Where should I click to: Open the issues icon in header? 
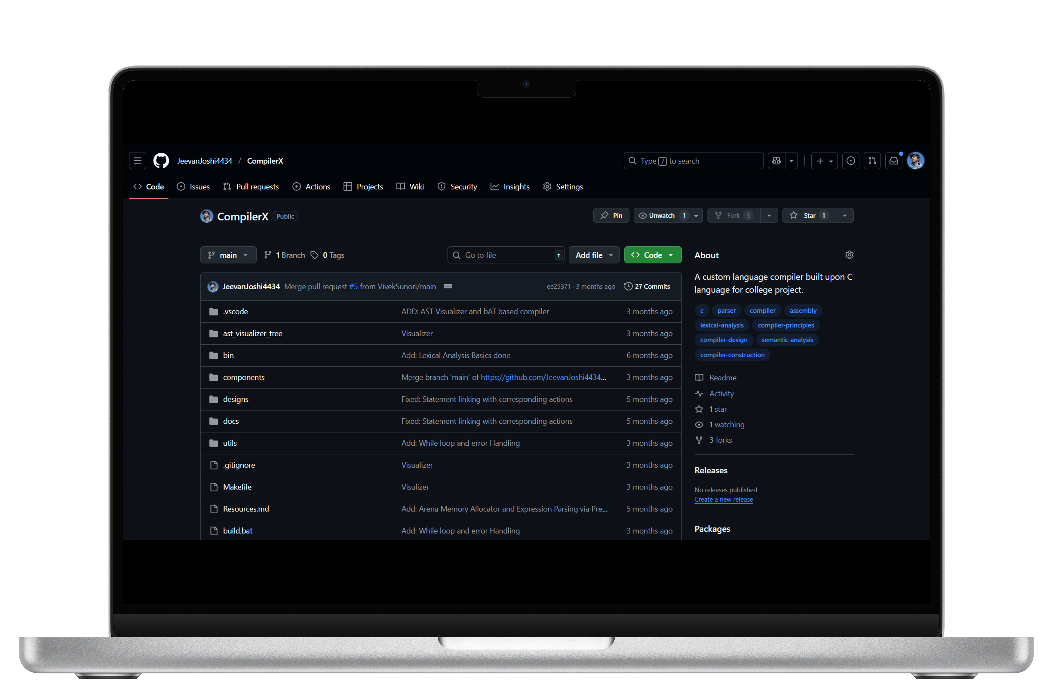(850, 161)
